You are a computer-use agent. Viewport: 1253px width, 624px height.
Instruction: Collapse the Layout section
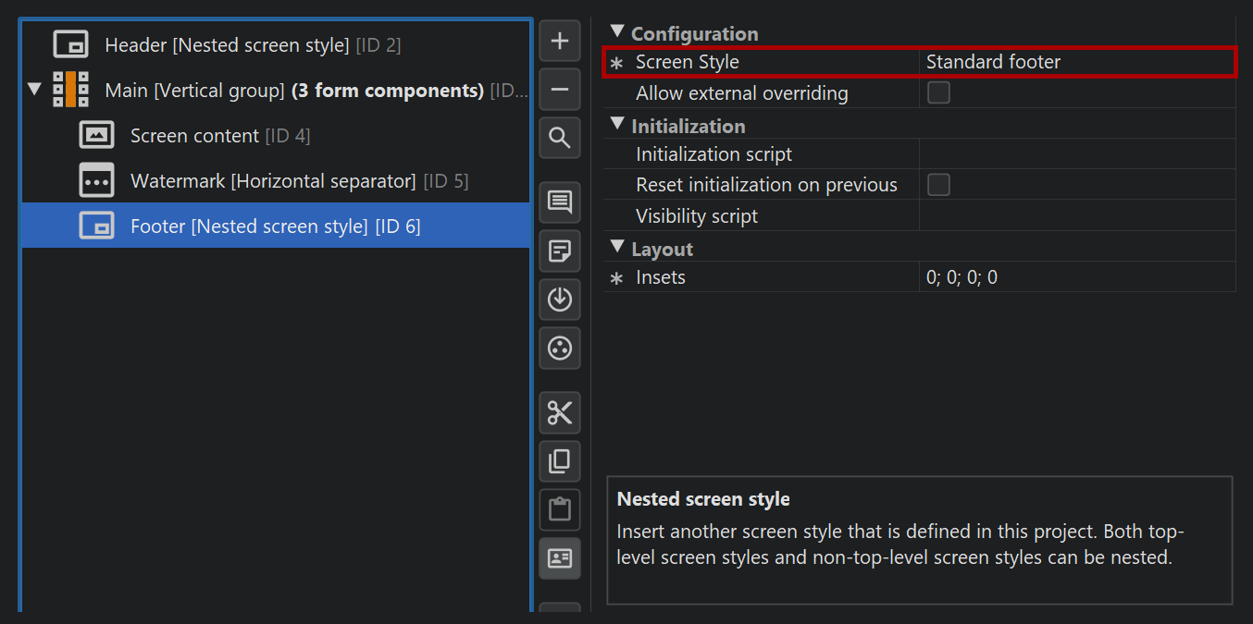click(617, 248)
